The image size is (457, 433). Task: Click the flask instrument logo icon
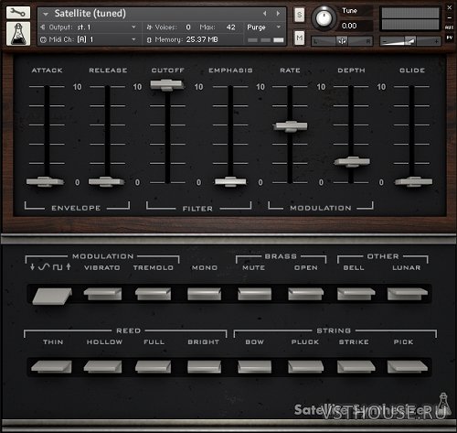pyautogui.click(x=18, y=34)
